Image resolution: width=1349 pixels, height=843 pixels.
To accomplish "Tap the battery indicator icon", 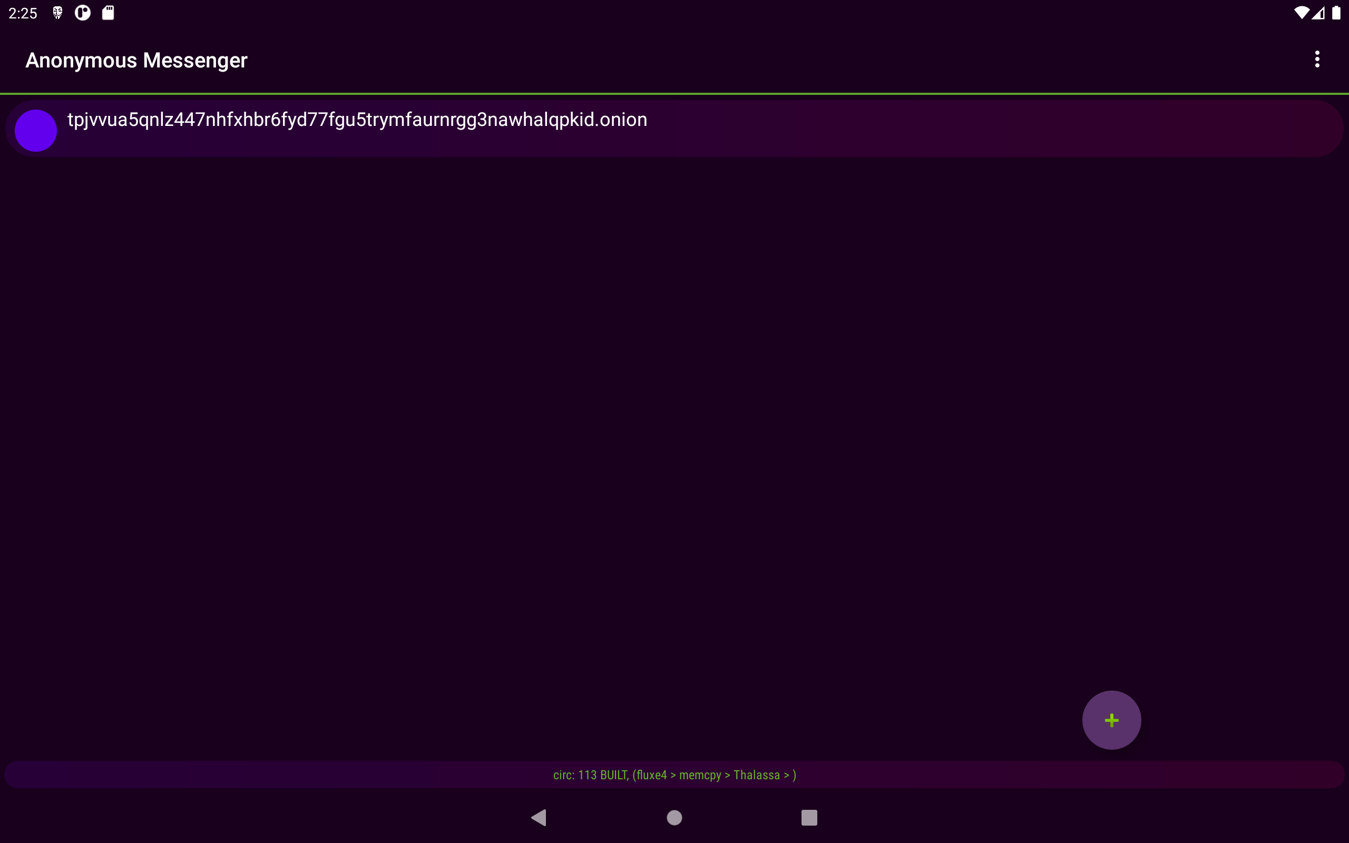I will pos(1336,13).
